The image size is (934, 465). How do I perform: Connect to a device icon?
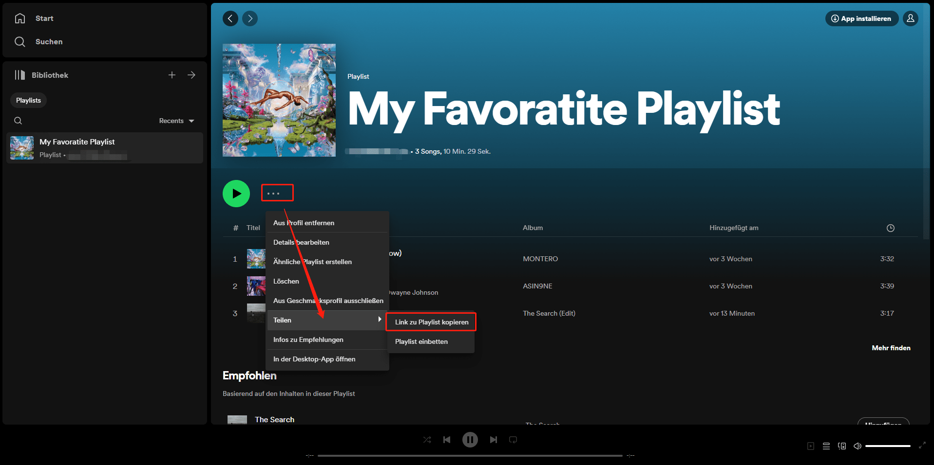tap(842, 446)
